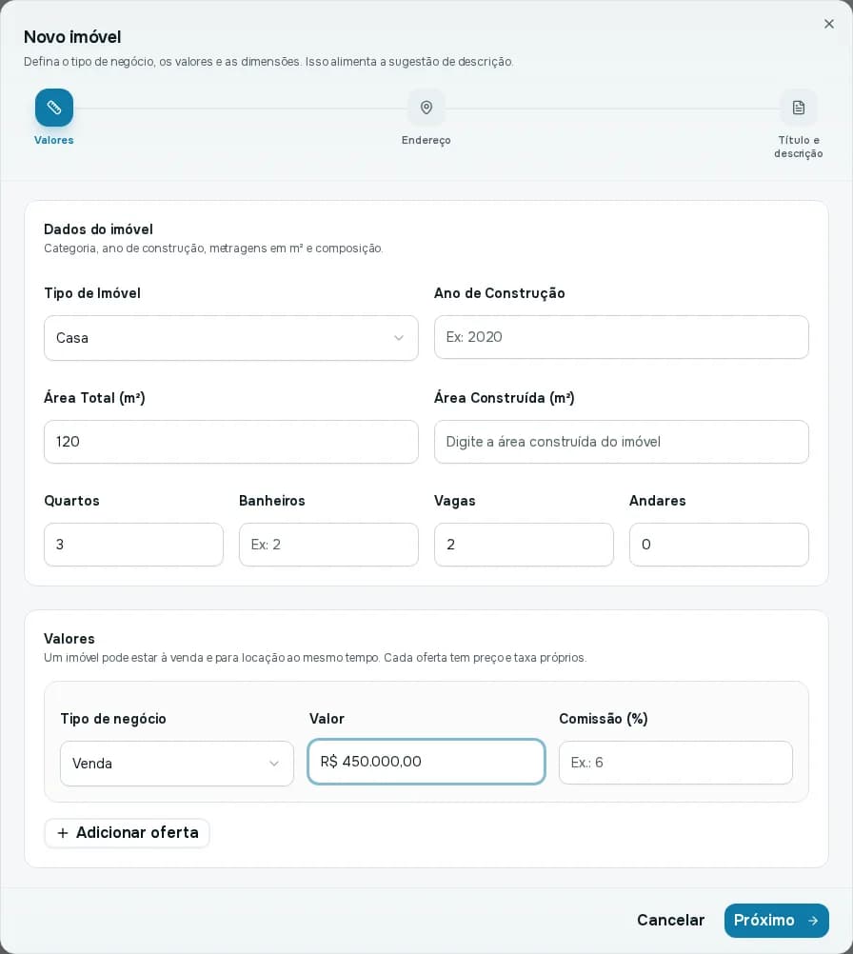Close the Novo imóvel dialog

[x=828, y=24]
